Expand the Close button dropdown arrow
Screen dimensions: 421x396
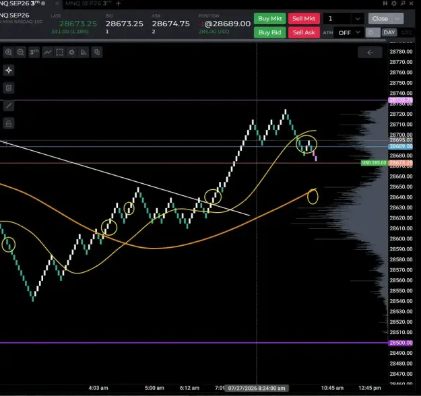pyautogui.click(x=397, y=19)
